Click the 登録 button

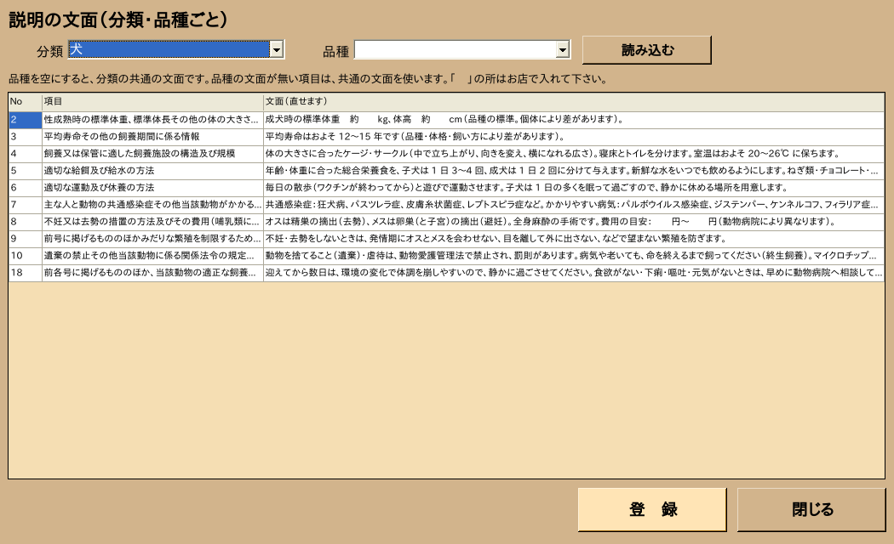[x=652, y=509]
